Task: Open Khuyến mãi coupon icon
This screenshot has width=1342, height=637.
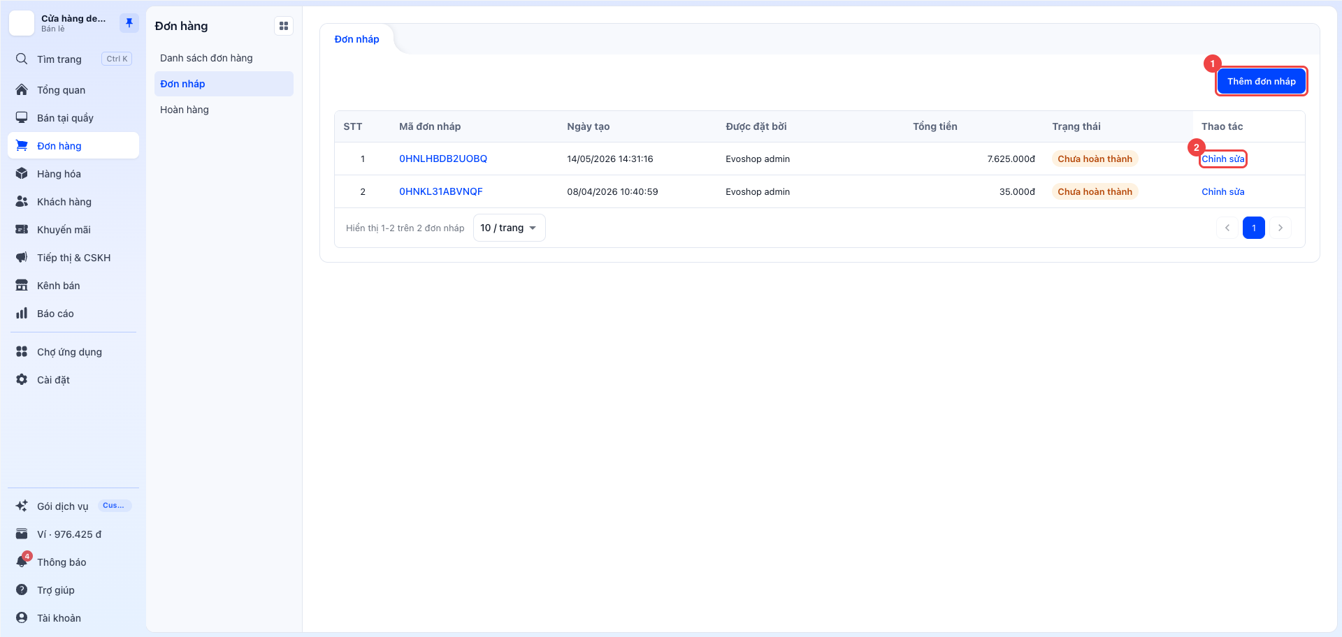Action: [22, 229]
